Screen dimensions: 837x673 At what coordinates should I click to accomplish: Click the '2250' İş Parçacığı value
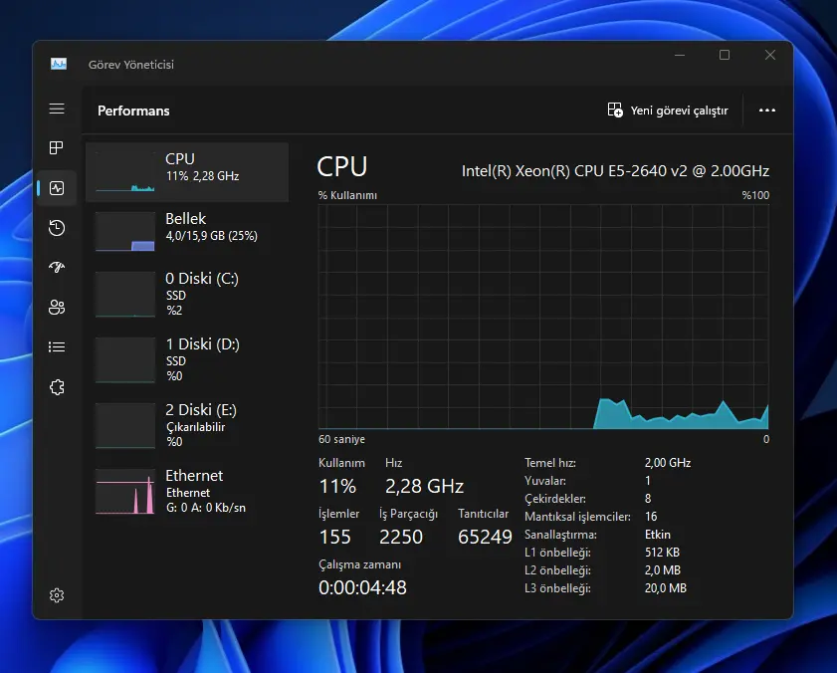point(401,537)
